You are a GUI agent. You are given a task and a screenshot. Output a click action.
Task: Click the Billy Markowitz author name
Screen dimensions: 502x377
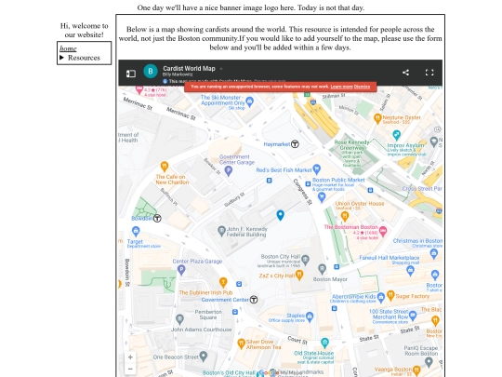(x=178, y=74)
